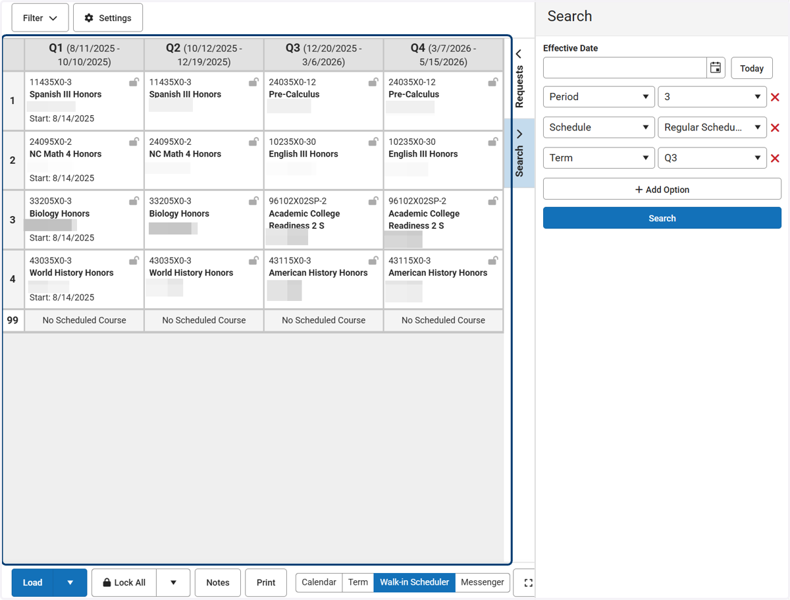Click the period 99 row header
The height and width of the screenshot is (600, 790).
click(13, 321)
